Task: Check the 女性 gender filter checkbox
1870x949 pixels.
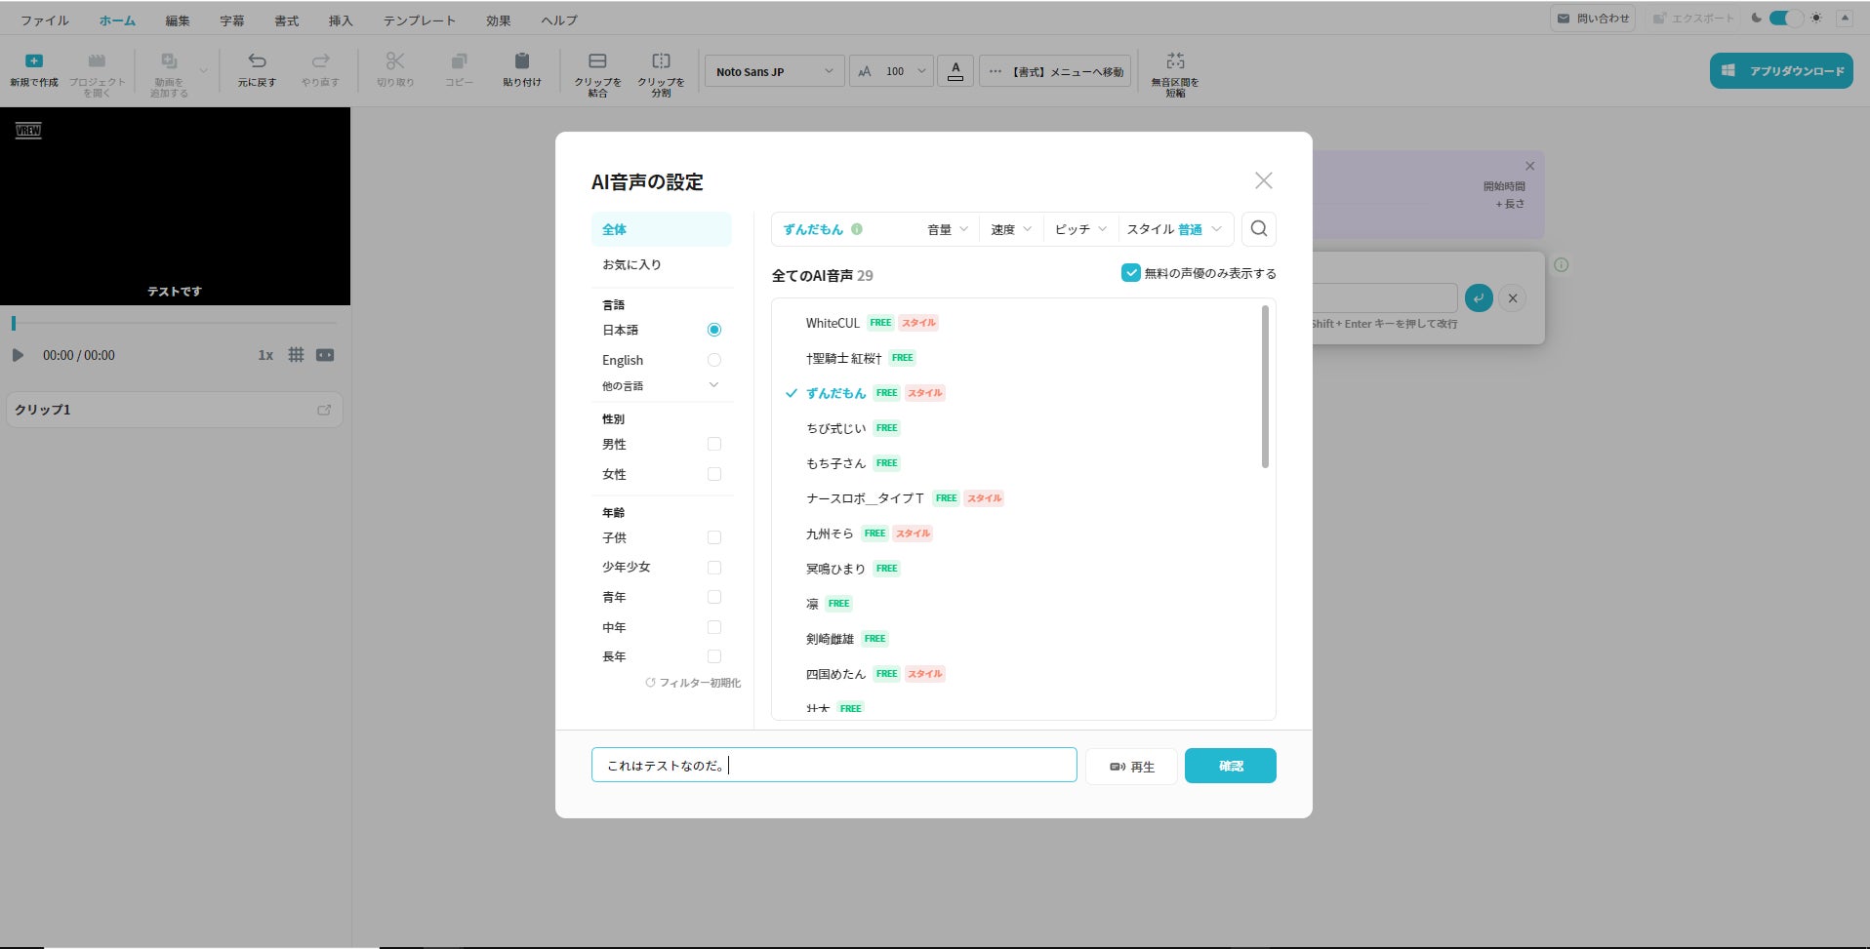Action: tap(713, 474)
